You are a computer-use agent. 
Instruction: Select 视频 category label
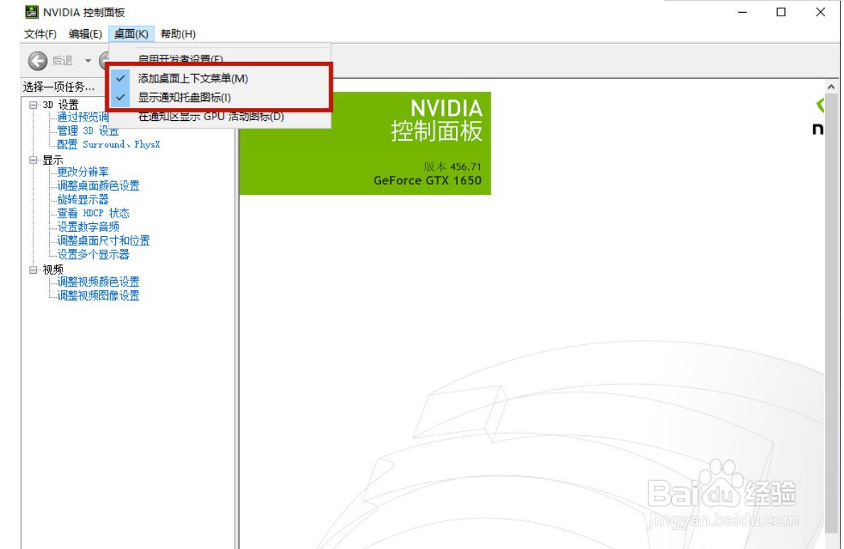[x=53, y=270]
